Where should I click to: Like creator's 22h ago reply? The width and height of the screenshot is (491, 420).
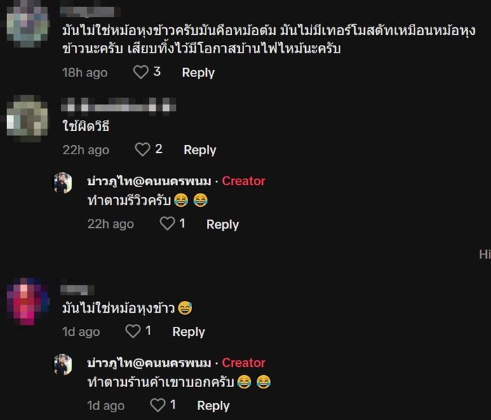(x=167, y=224)
